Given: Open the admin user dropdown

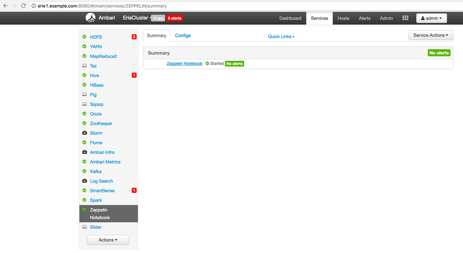Looking at the screenshot, I should click(431, 18).
